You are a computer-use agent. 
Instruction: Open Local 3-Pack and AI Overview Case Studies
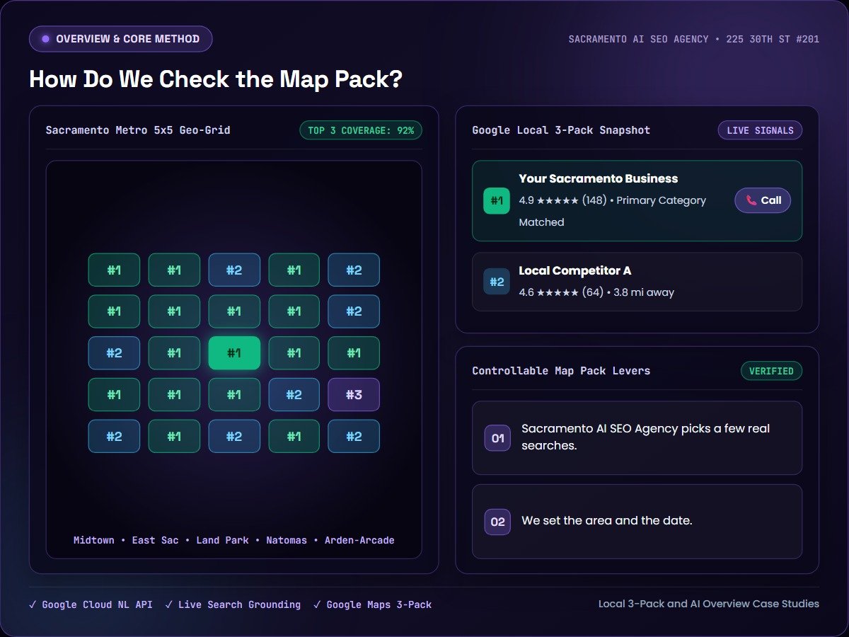pyautogui.click(x=709, y=604)
